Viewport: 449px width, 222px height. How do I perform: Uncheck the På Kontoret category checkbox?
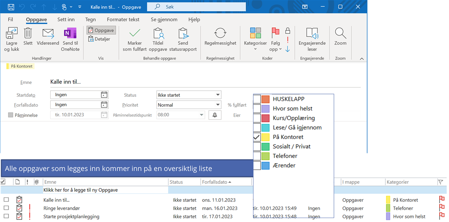click(257, 137)
